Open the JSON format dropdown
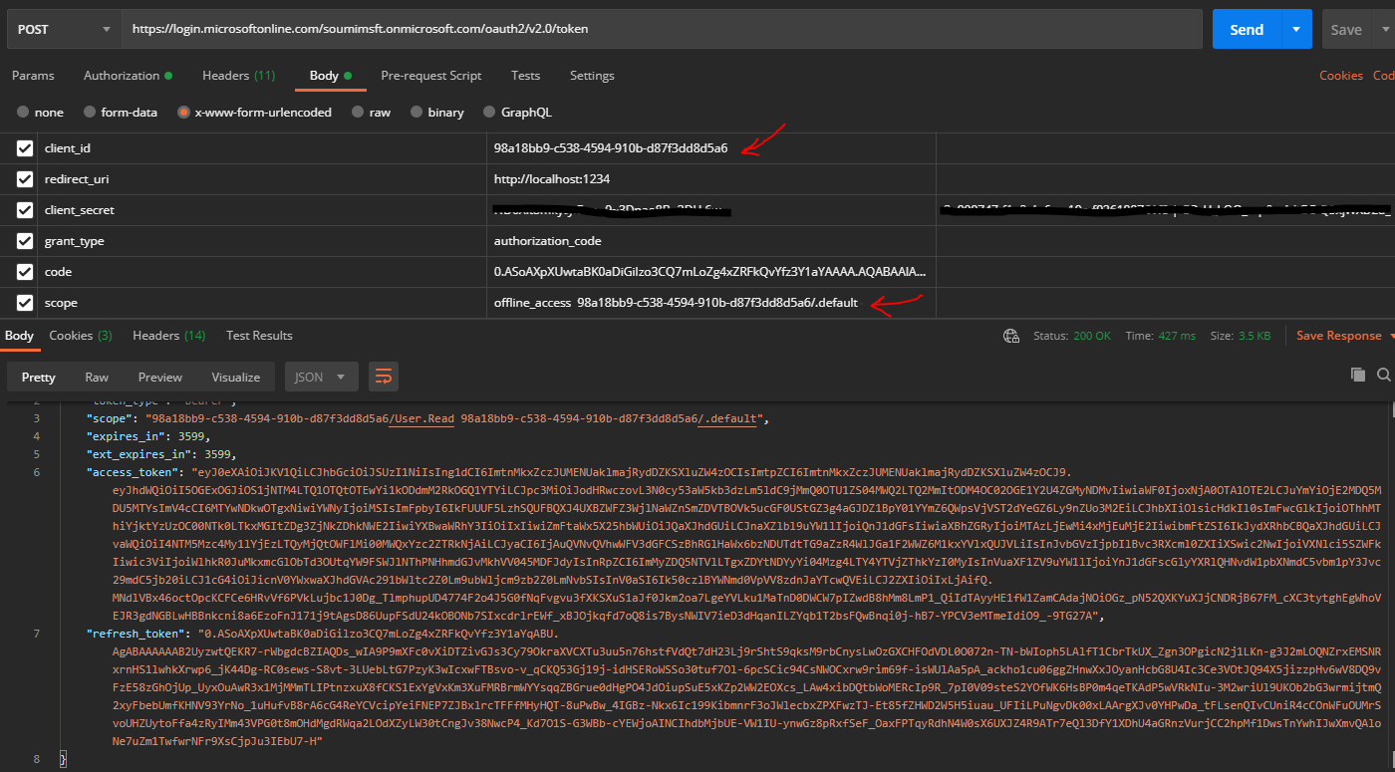The height and width of the screenshot is (772, 1395). click(321, 378)
